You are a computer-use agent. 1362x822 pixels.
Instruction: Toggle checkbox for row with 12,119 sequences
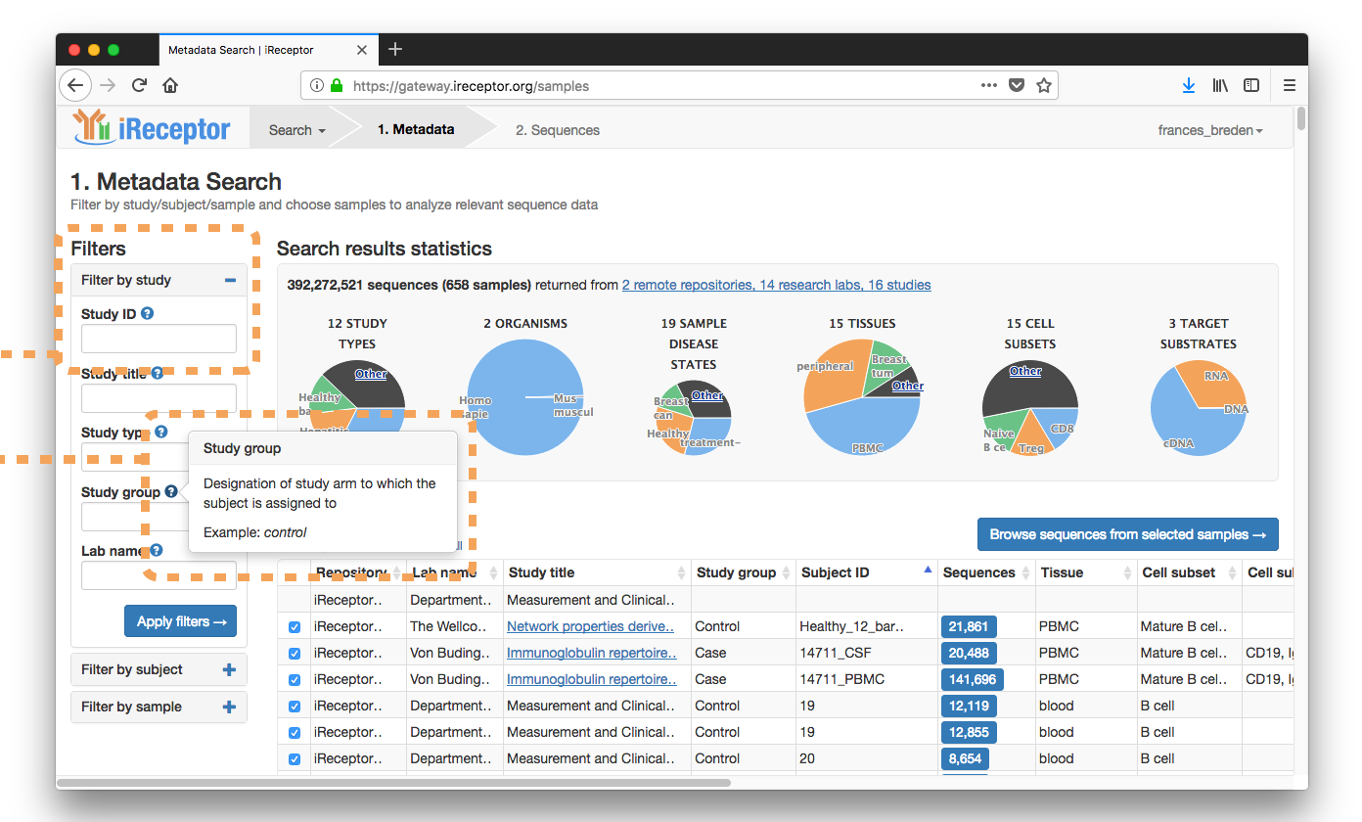coord(295,706)
